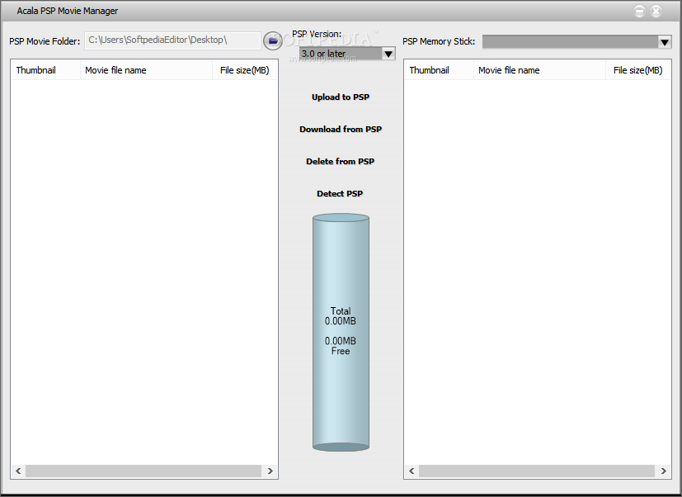Click right list scroll-right arrow

click(x=663, y=471)
